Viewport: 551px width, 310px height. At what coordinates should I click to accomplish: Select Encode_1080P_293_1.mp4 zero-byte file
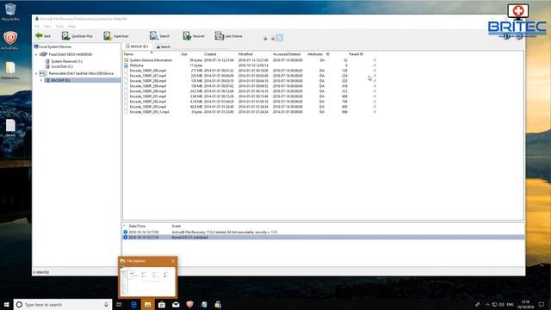click(x=149, y=112)
